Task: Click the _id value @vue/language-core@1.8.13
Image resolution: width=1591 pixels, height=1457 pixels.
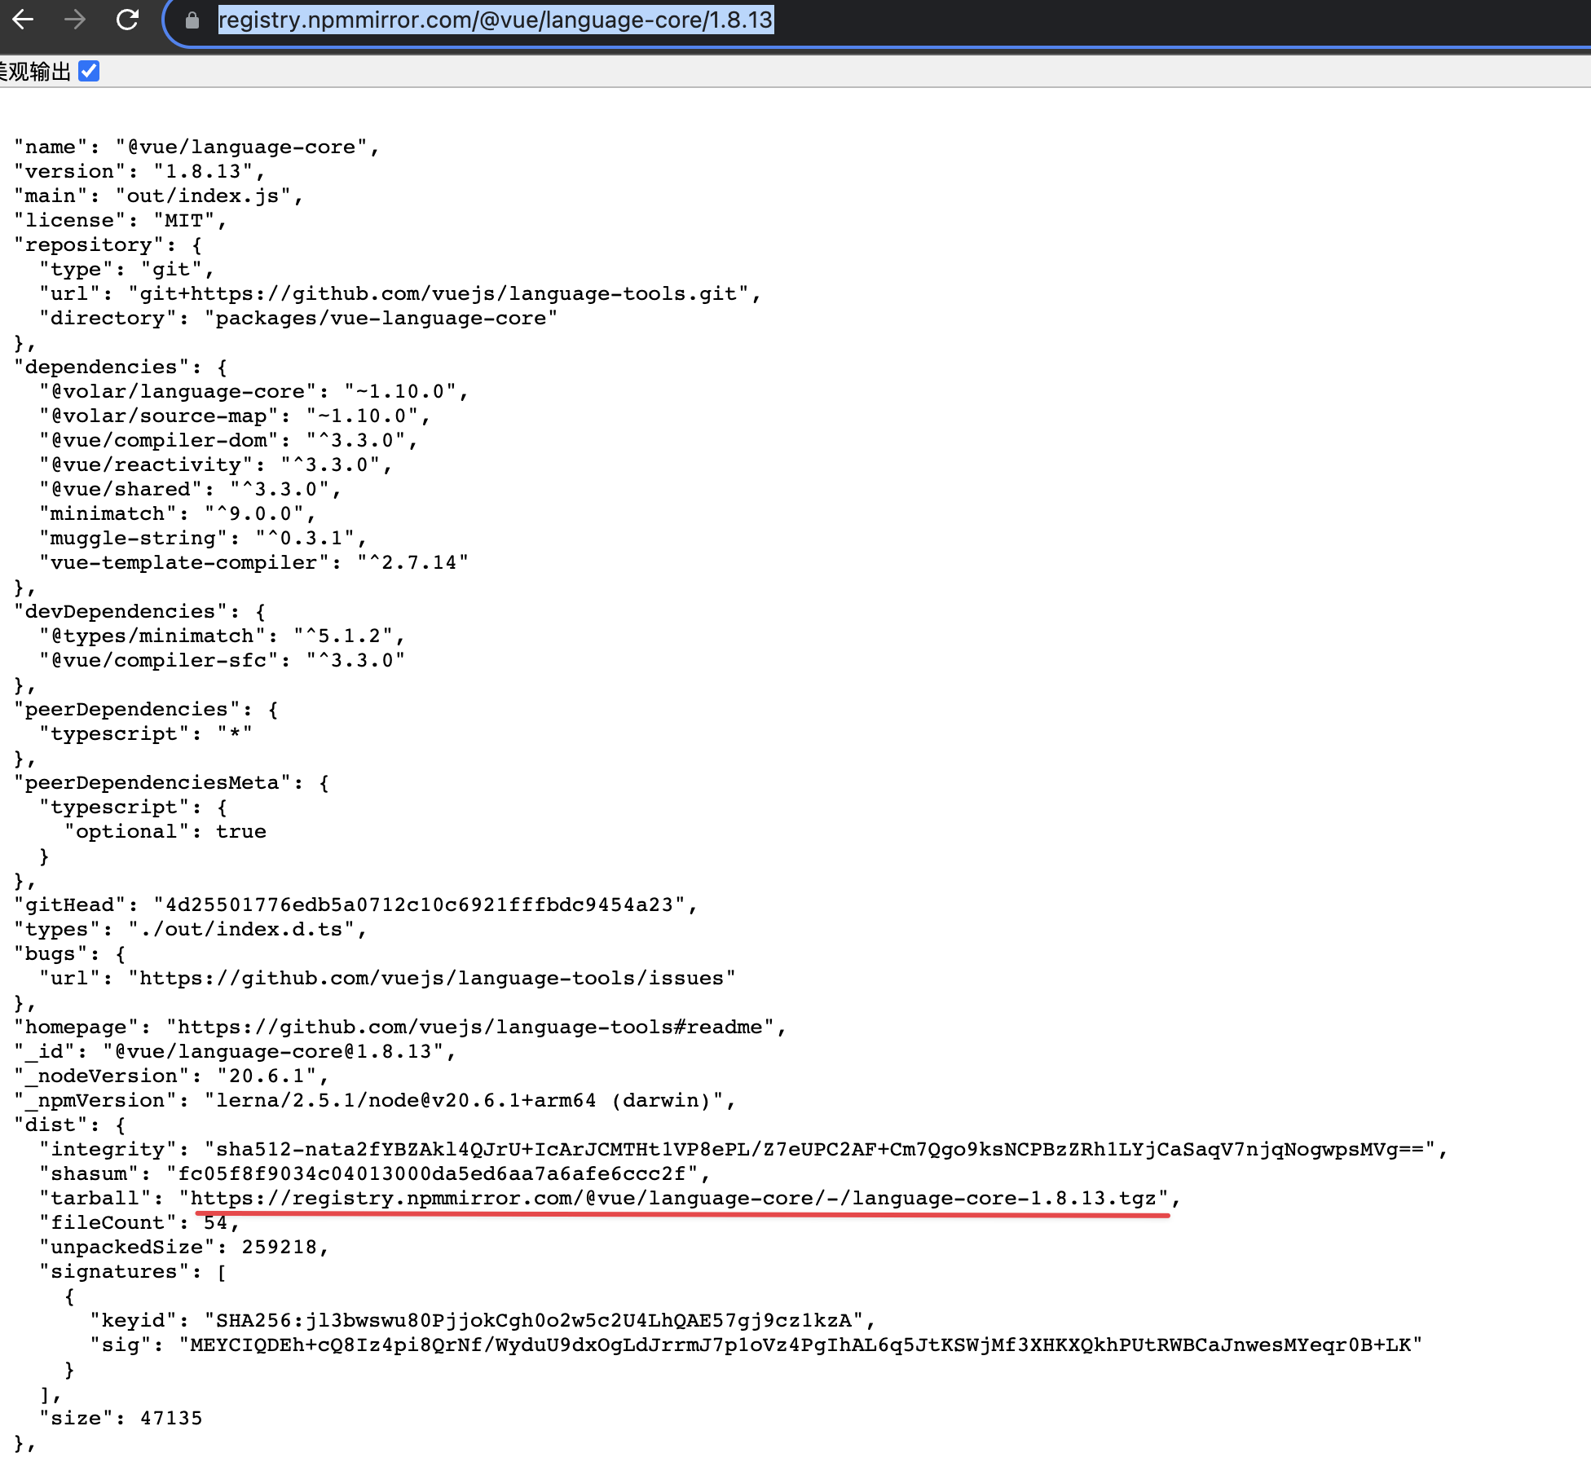Action: tap(273, 1052)
